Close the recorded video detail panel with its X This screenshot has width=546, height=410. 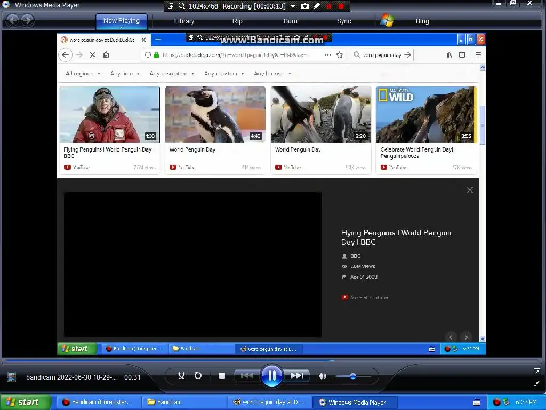pyautogui.click(x=470, y=190)
